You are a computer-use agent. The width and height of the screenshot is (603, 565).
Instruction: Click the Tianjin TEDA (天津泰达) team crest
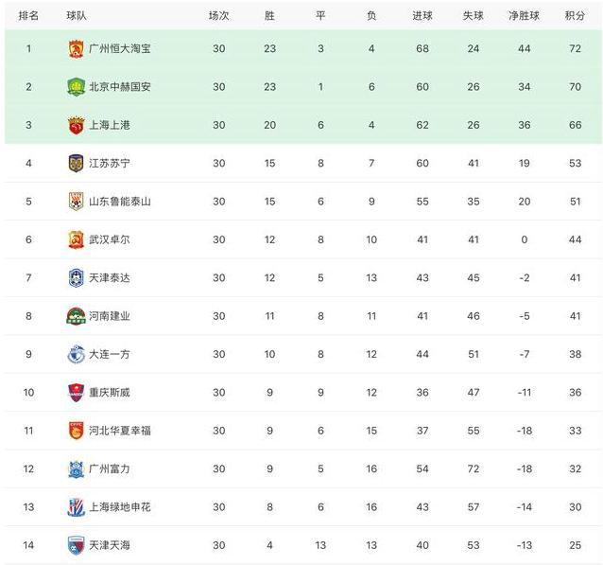point(76,278)
